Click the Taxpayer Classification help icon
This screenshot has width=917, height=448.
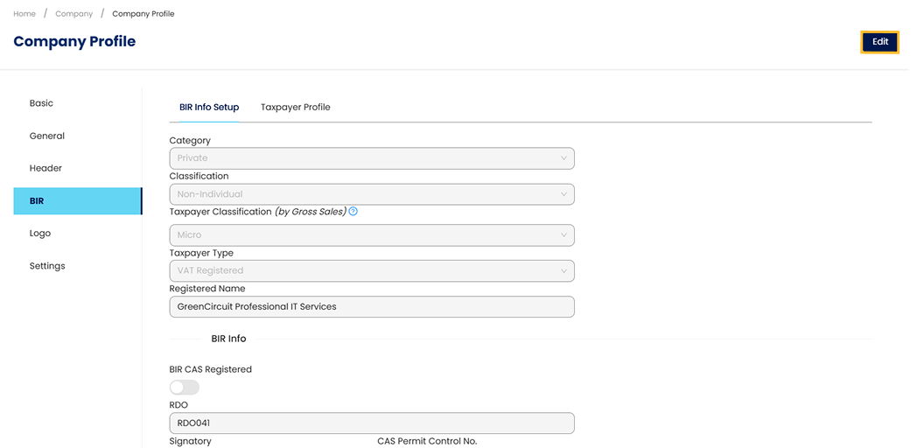click(x=353, y=212)
